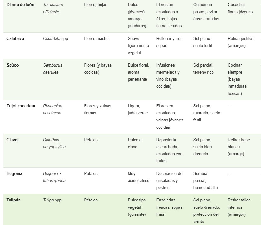Screen dimensions: 261x225
Task: Click the 'Flores macho' cell
Action: pos(96,38)
